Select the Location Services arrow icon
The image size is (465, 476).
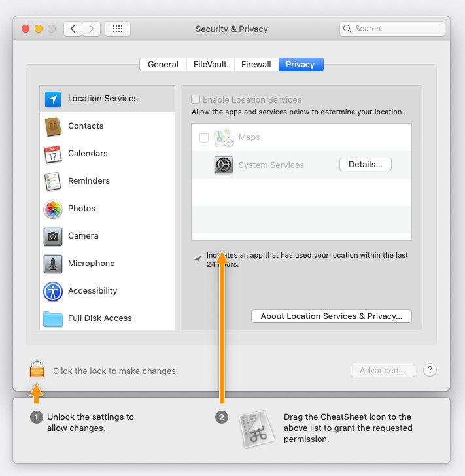(x=53, y=99)
